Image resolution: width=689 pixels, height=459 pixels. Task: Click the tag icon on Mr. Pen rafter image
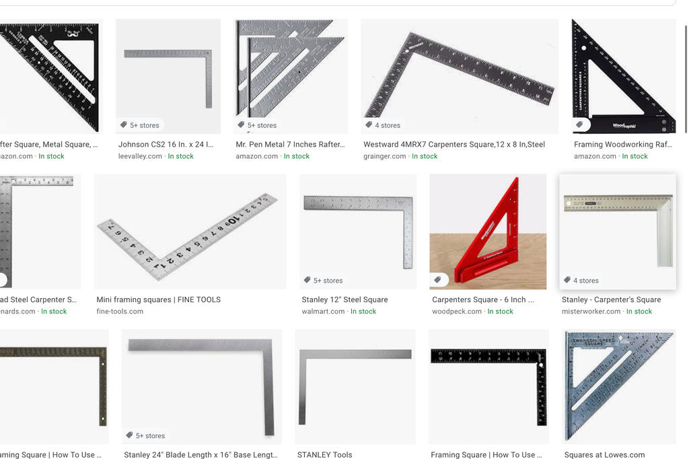(242, 125)
